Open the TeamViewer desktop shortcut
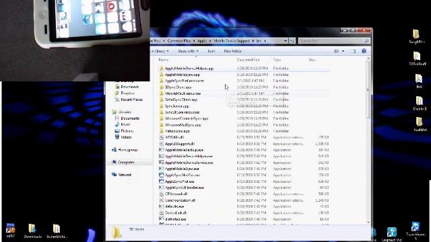This screenshot has width=431, height=242. point(416,231)
